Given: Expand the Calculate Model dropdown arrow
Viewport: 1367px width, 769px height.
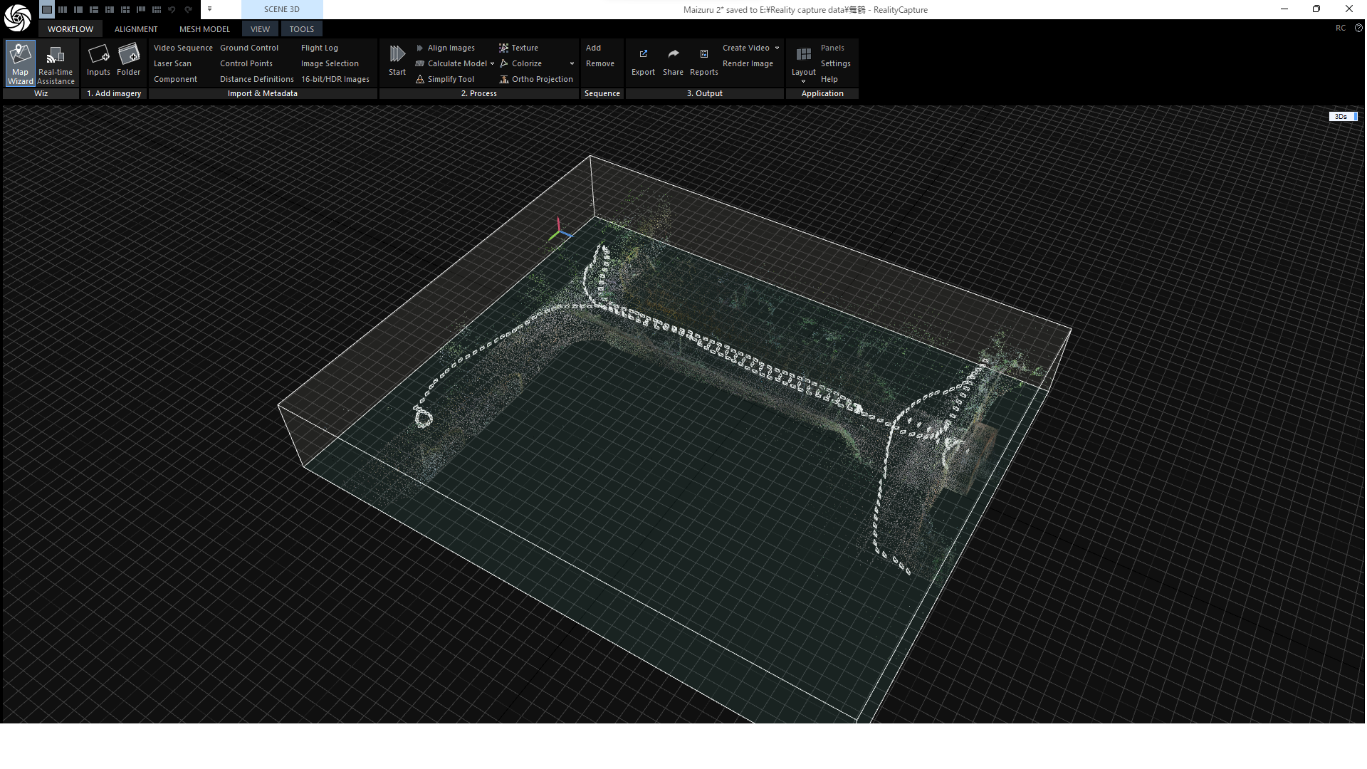Looking at the screenshot, I should pos(492,63).
